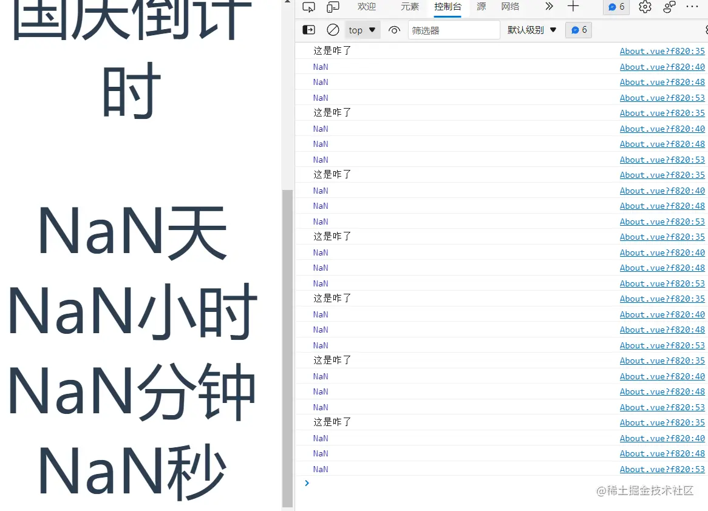Switch to the 网络 tab
This screenshot has width=708, height=511.
(510, 7)
